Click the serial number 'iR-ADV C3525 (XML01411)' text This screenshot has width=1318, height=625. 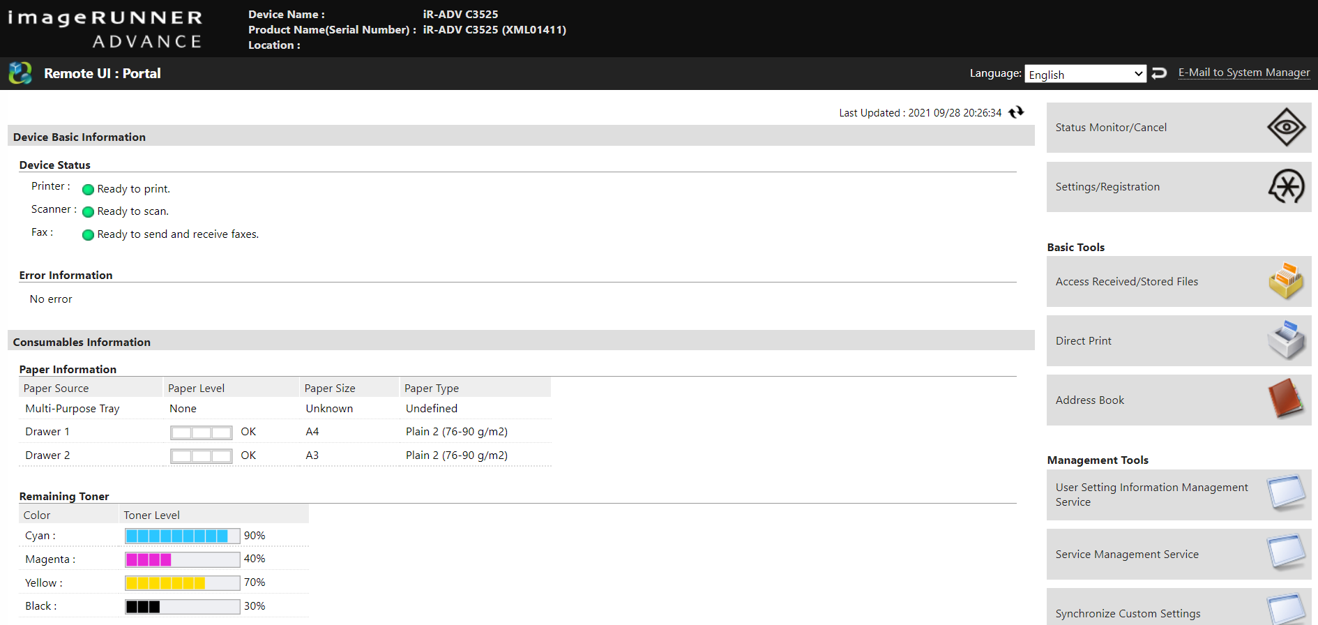(494, 30)
